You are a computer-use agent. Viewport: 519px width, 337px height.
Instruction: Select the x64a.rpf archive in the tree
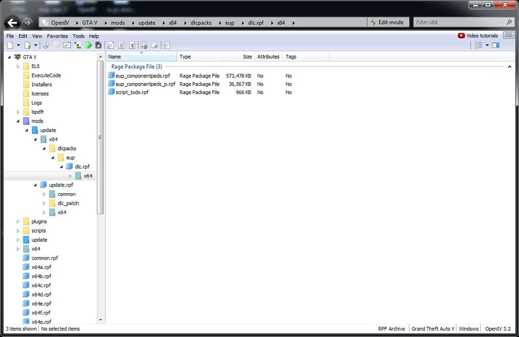(x=42, y=267)
